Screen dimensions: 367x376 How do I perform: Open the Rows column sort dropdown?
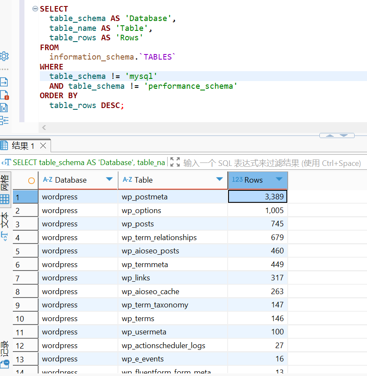point(279,179)
